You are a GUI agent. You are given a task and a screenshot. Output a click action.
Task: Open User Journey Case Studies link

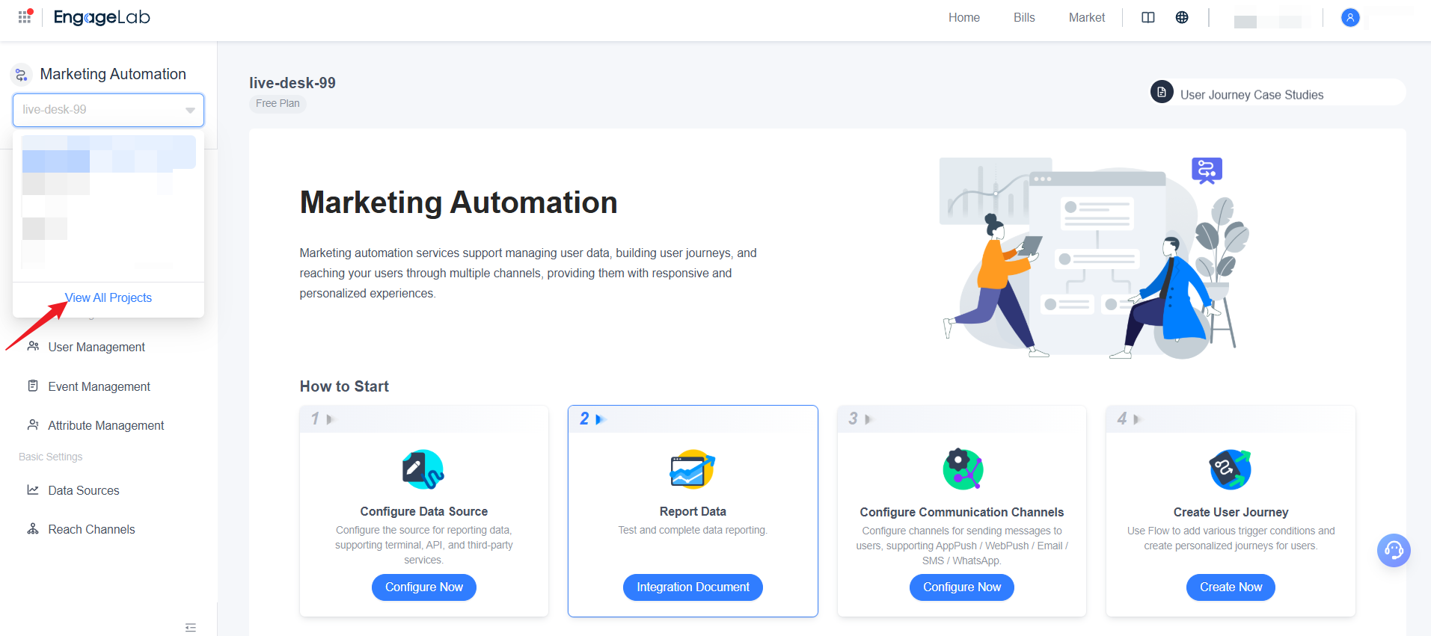click(x=1251, y=95)
